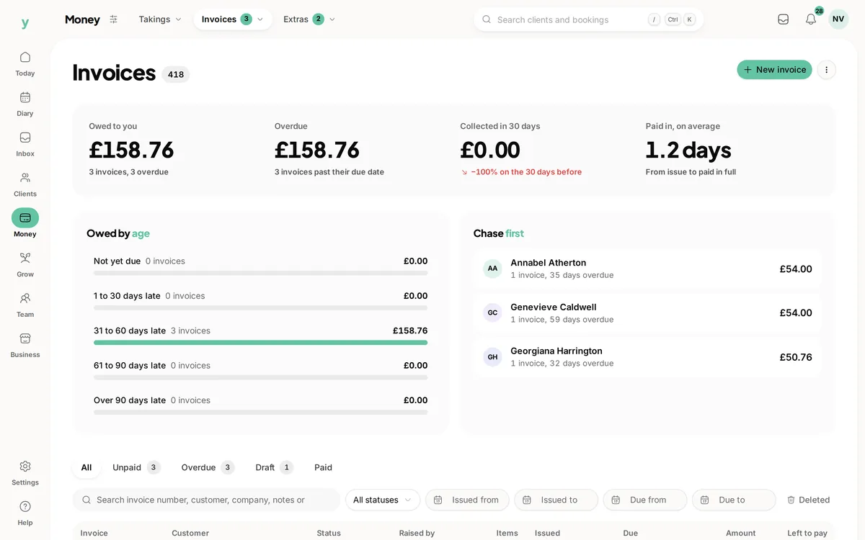The width and height of the screenshot is (865, 540).
Task: Open the Business section
Action: 25,346
